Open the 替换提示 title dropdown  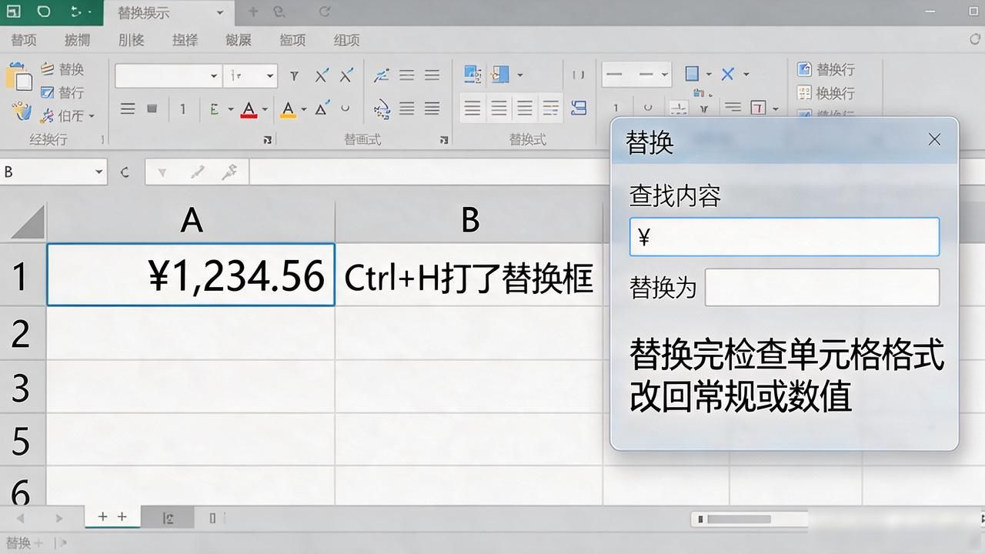(x=220, y=13)
